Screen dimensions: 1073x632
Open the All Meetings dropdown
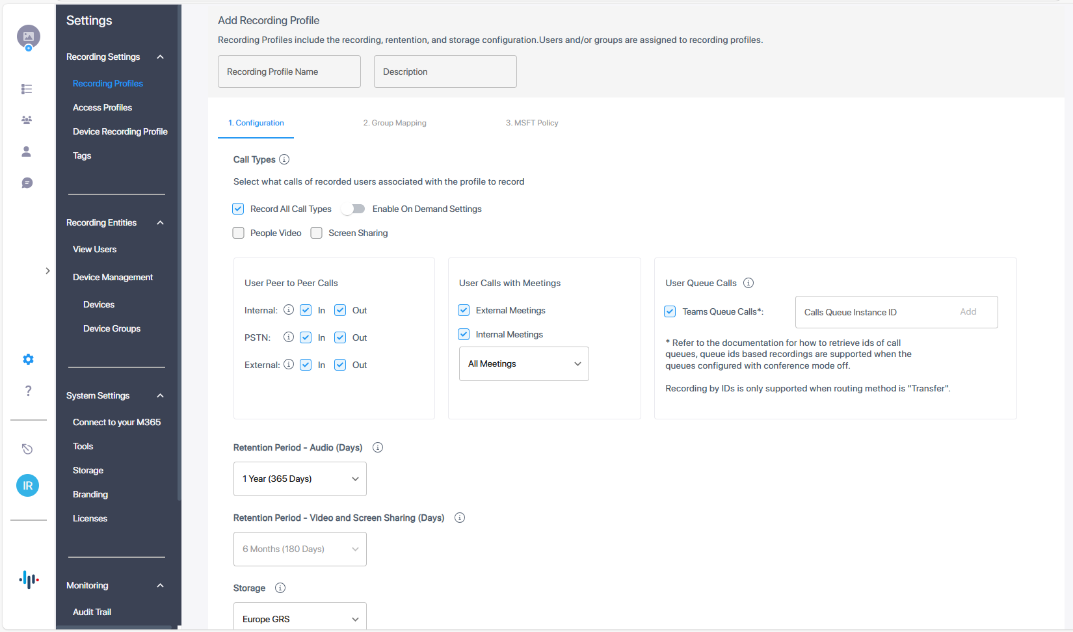coord(523,364)
